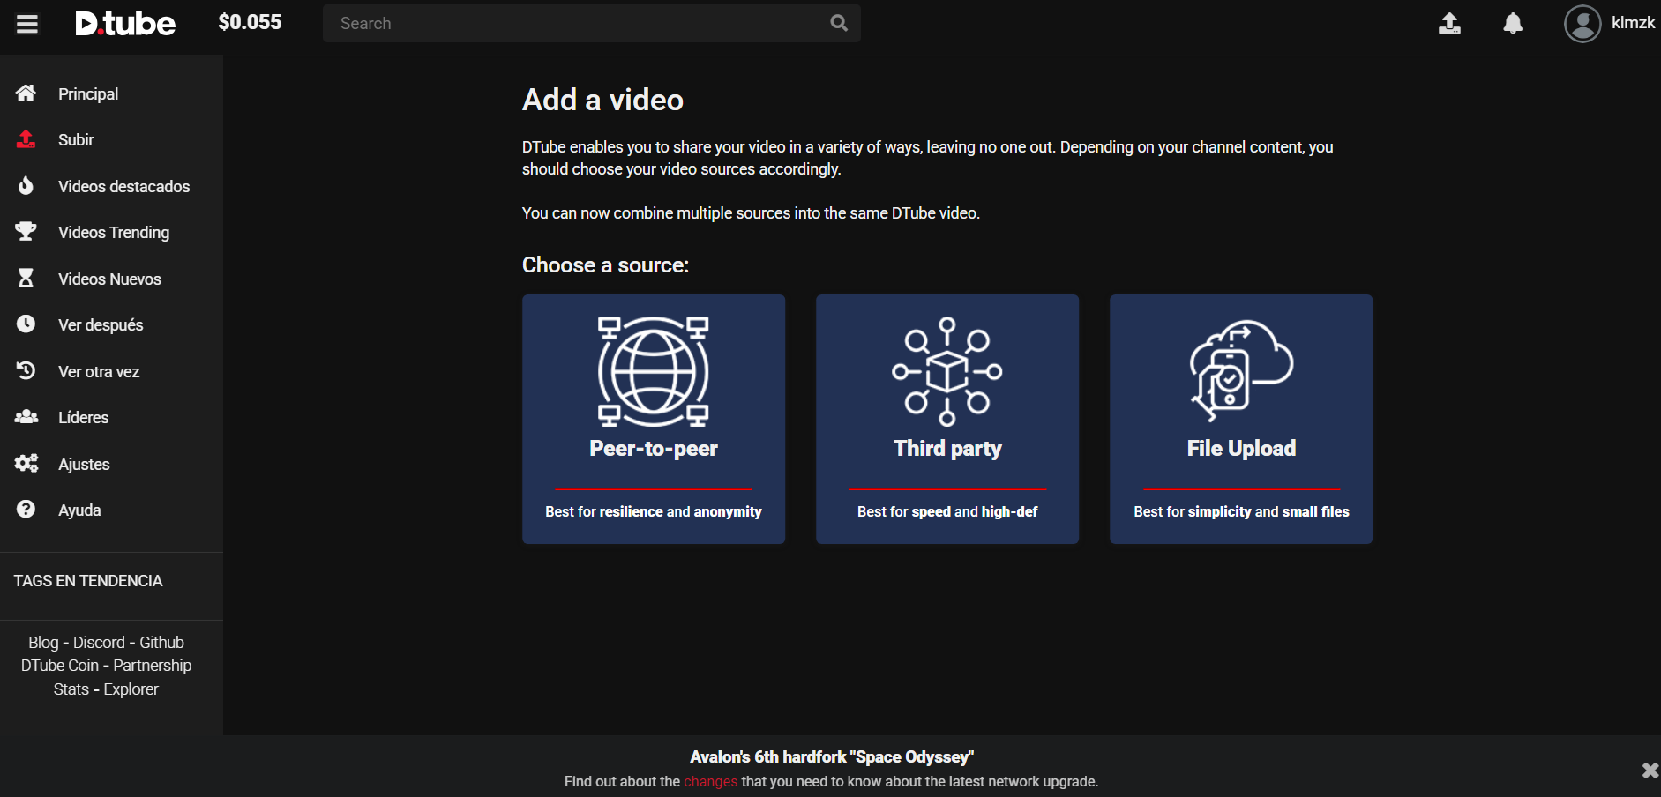Viewport: 1661px width, 797px height.
Task: Click the File Upload cloud icon
Action: [1241, 371]
